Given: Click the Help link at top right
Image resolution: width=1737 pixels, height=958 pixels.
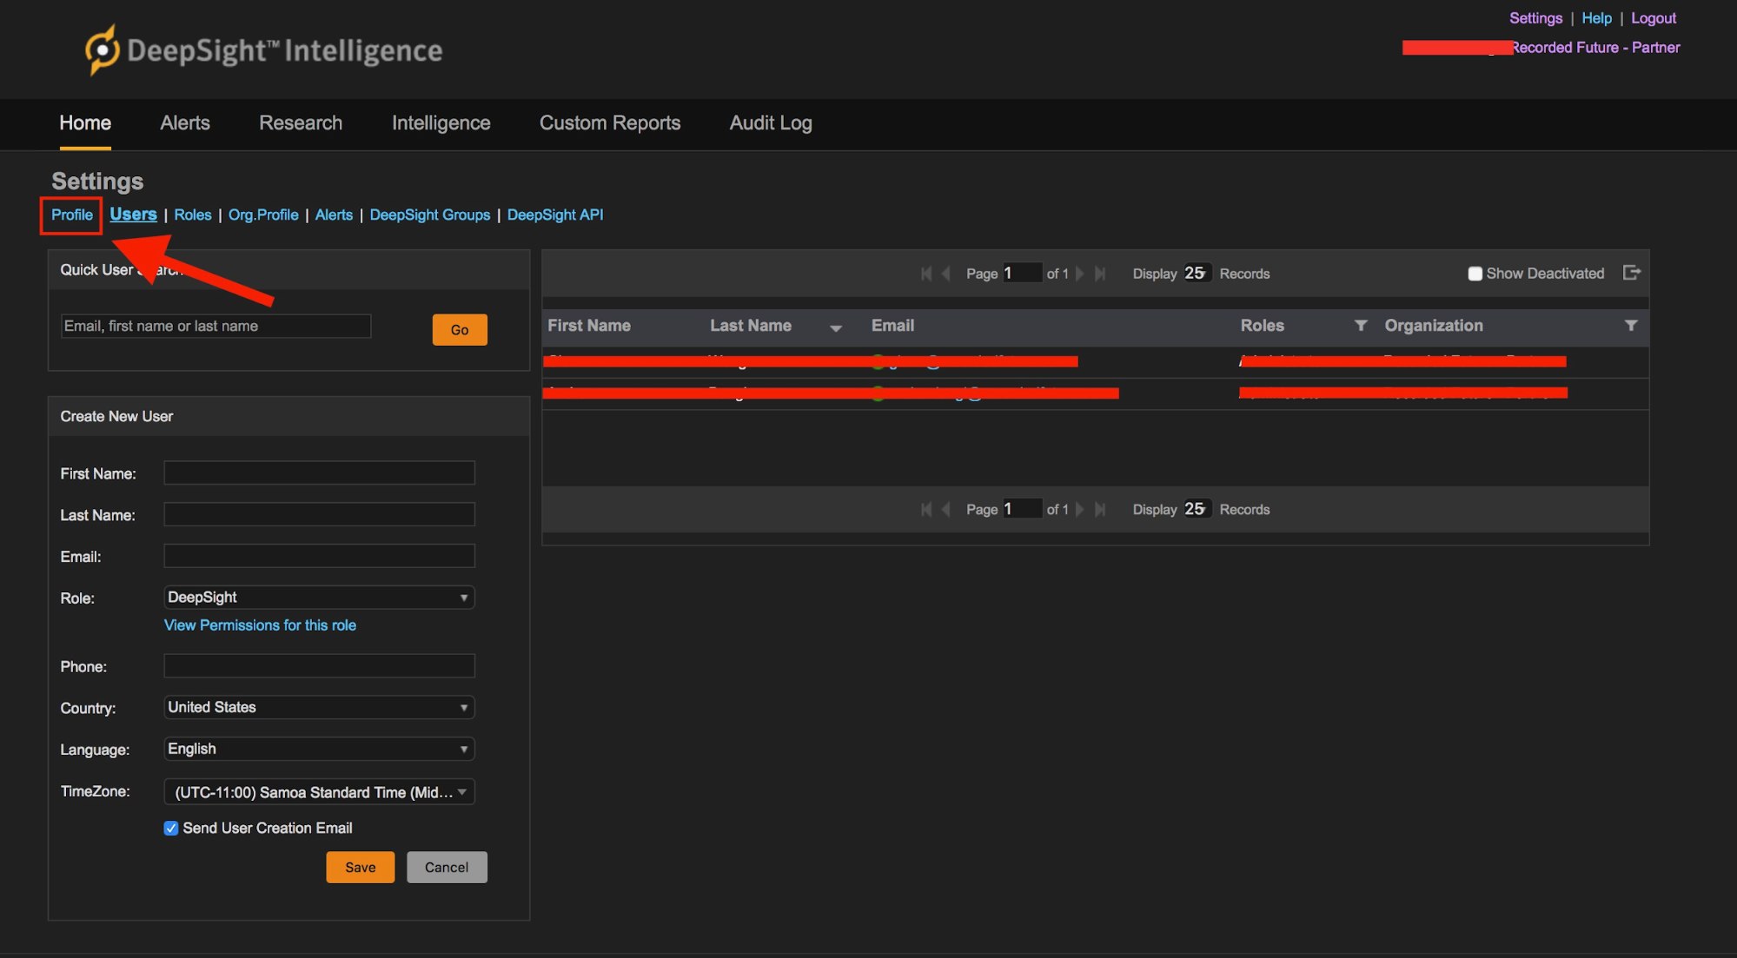Looking at the screenshot, I should (1597, 18).
